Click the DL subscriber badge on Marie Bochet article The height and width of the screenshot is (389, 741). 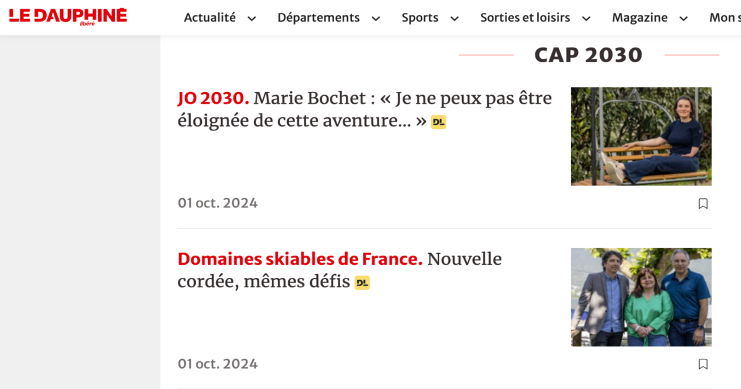point(439,122)
